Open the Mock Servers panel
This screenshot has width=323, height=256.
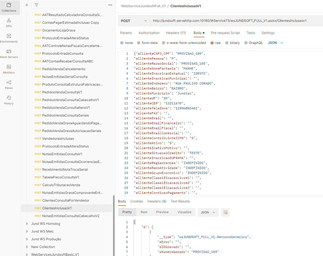pyautogui.click(x=9, y=54)
